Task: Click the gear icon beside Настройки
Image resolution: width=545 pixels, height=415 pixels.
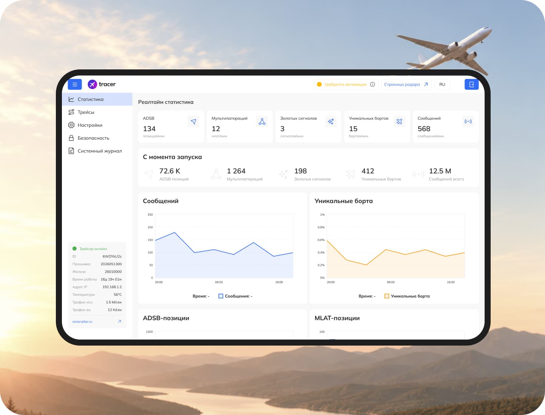Action: (71, 125)
